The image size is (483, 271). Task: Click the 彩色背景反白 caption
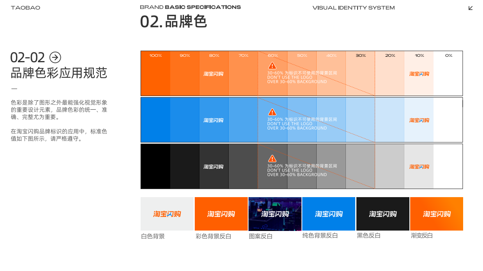[213, 236]
